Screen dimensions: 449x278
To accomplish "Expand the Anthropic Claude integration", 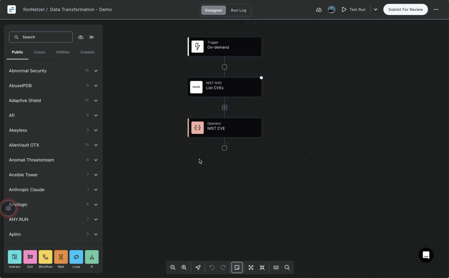I will [96, 190].
